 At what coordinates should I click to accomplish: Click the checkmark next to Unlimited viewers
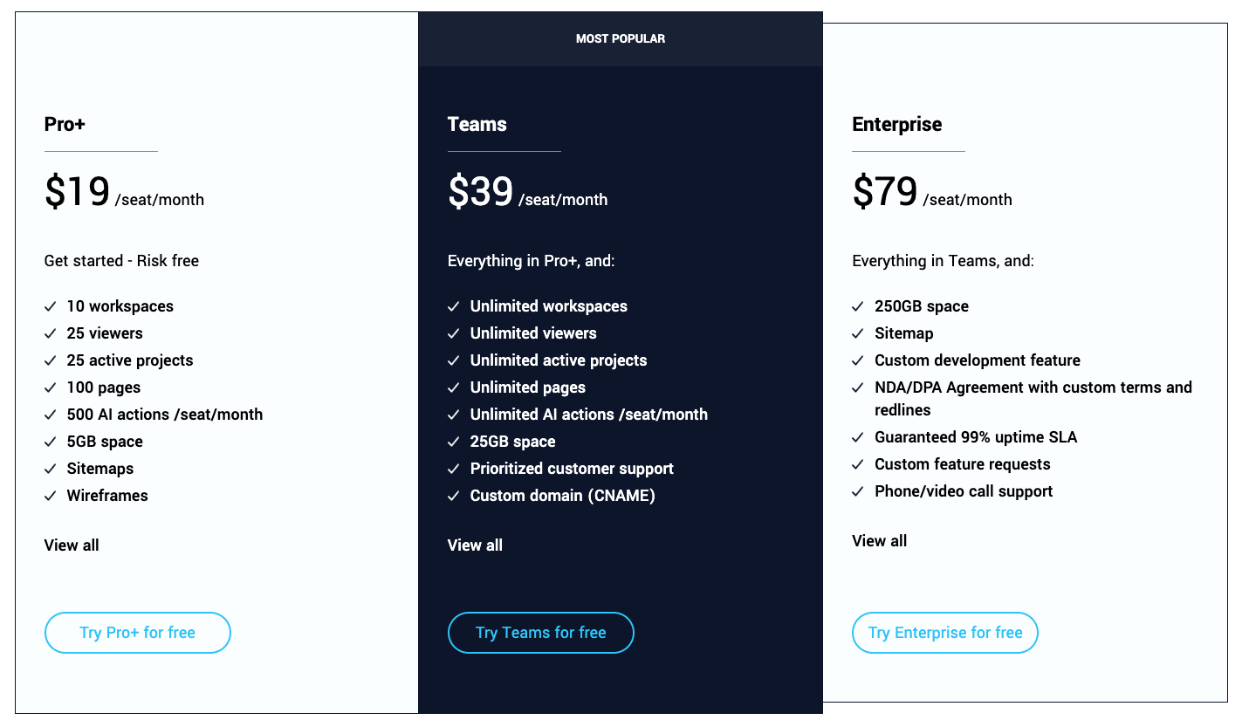454,333
